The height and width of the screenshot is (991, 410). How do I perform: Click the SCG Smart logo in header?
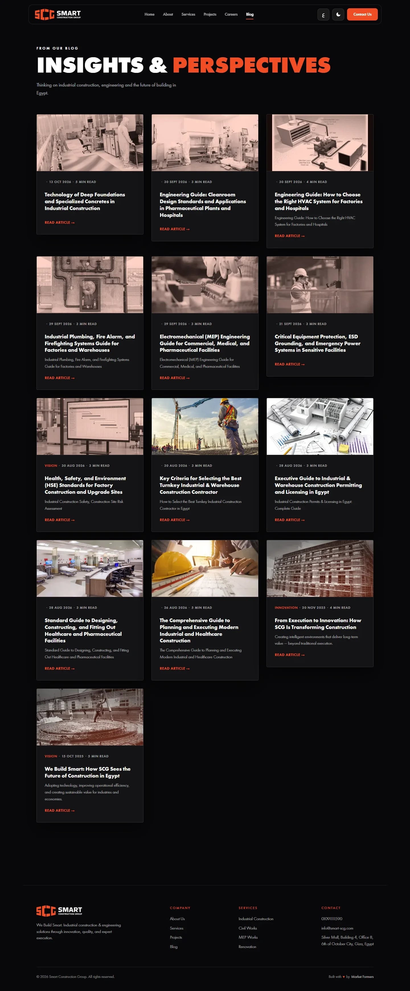tap(58, 15)
